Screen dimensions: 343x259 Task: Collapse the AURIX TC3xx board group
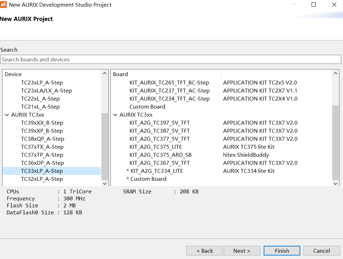coord(115,115)
